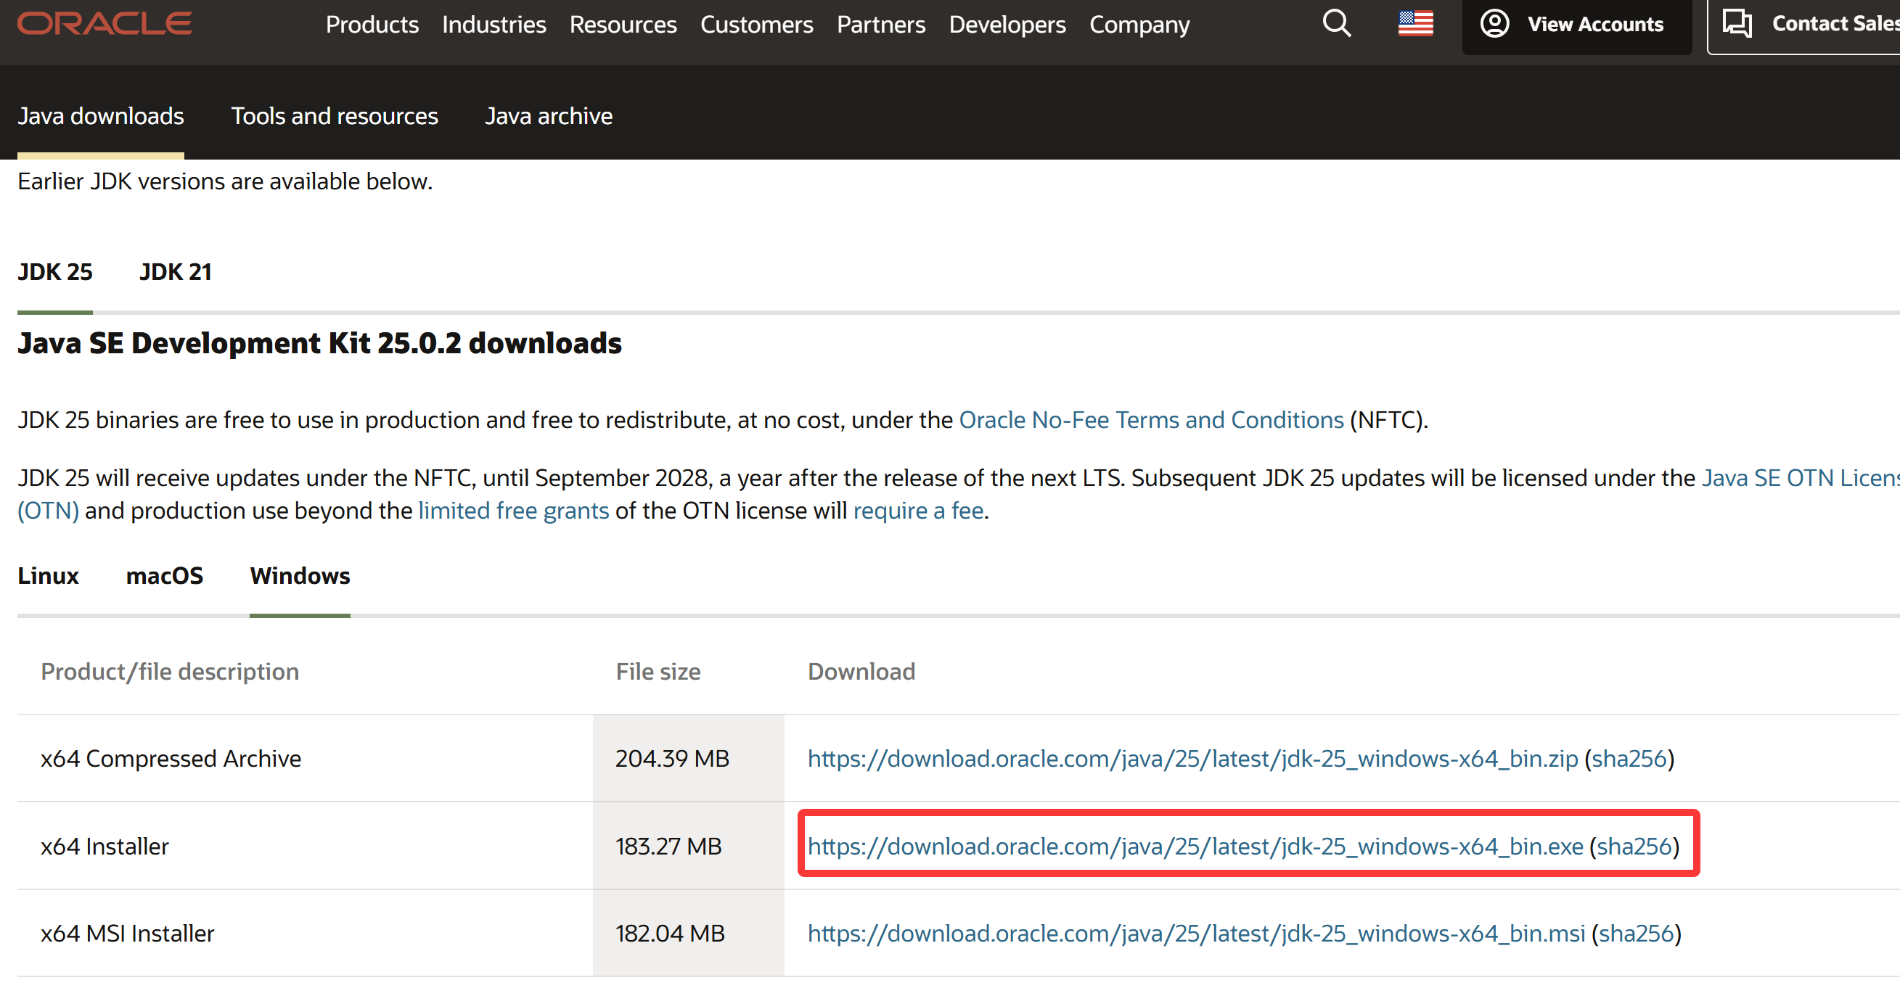This screenshot has width=1900, height=988.
Task: Open the Resources menu
Action: point(623,25)
